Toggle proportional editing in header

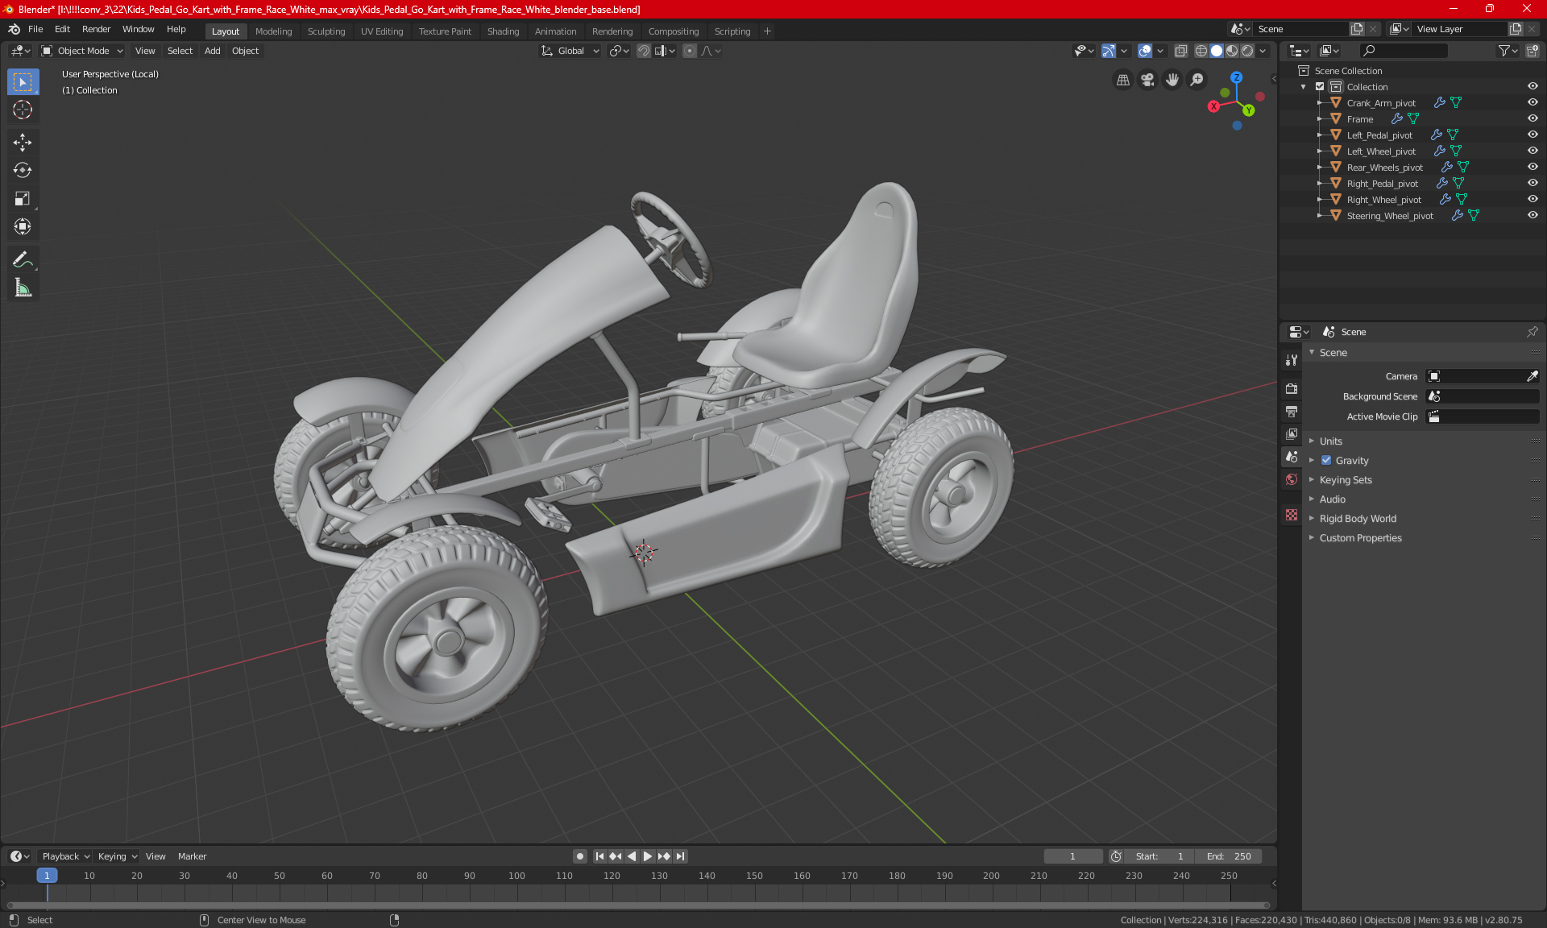[x=690, y=51]
